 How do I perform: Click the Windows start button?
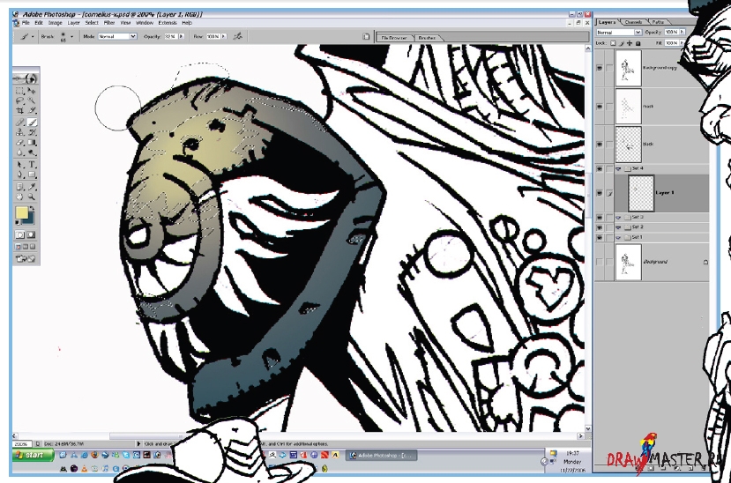tap(34, 455)
